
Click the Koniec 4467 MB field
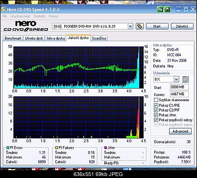tap(179, 94)
